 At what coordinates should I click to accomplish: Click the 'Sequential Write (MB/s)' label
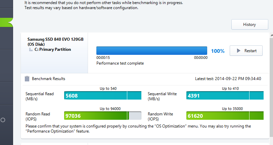162,96
